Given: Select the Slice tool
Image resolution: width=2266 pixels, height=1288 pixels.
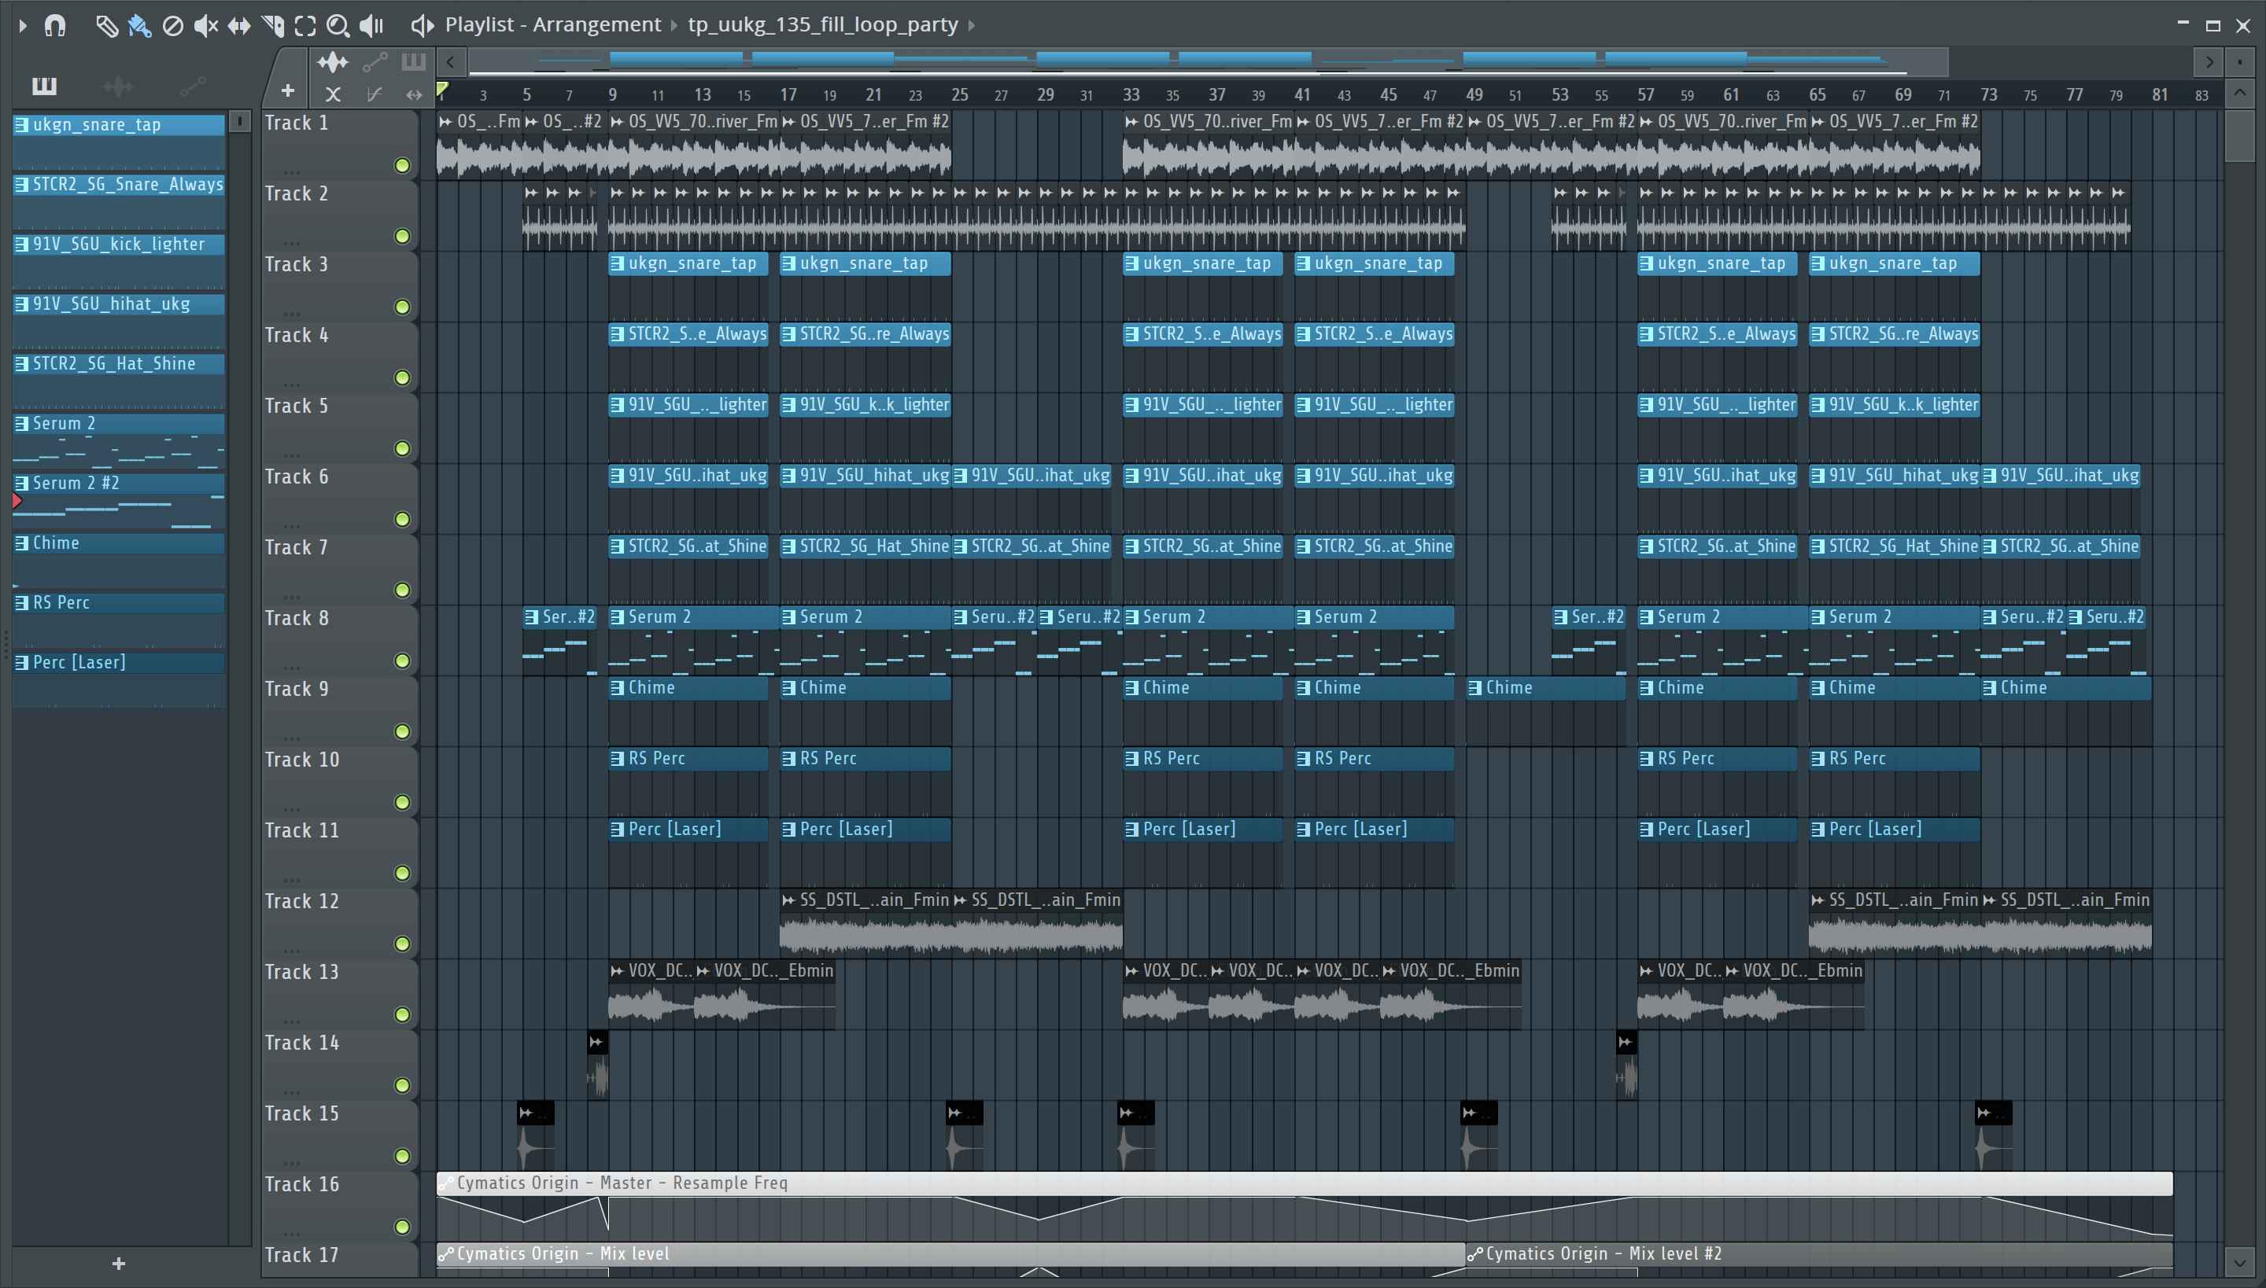Looking at the screenshot, I should pyautogui.click(x=272, y=26).
